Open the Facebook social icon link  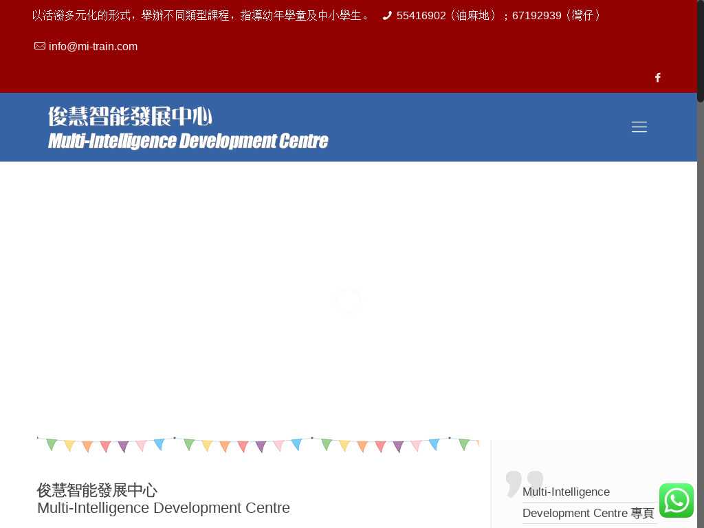[x=657, y=78]
